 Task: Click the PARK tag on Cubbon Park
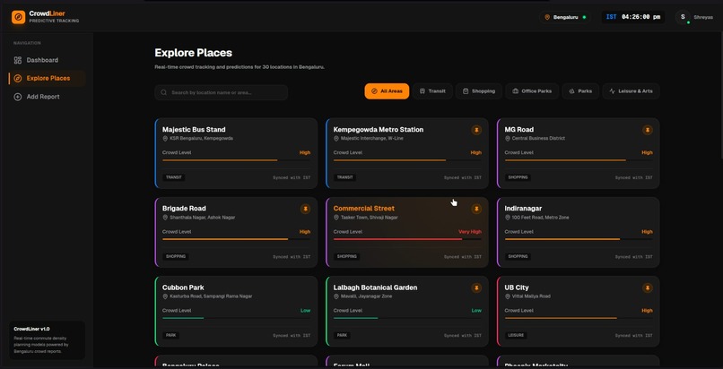point(171,335)
